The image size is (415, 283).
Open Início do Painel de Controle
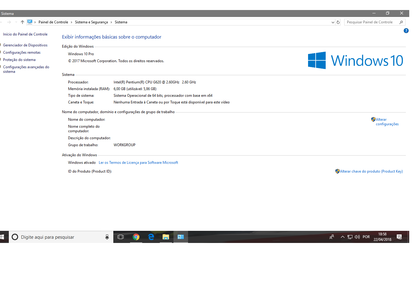pos(25,34)
